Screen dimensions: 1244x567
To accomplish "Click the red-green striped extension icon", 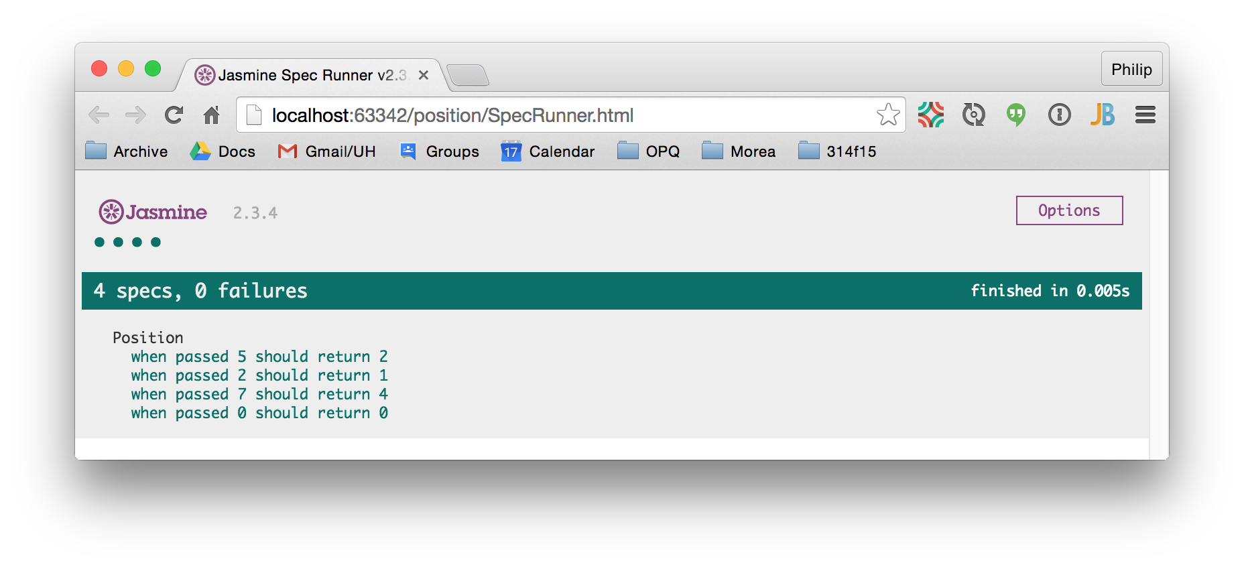I will pos(931,115).
